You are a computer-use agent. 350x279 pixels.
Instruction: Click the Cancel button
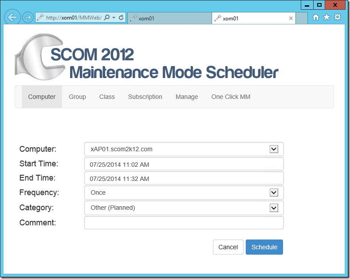tap(228, 247)
